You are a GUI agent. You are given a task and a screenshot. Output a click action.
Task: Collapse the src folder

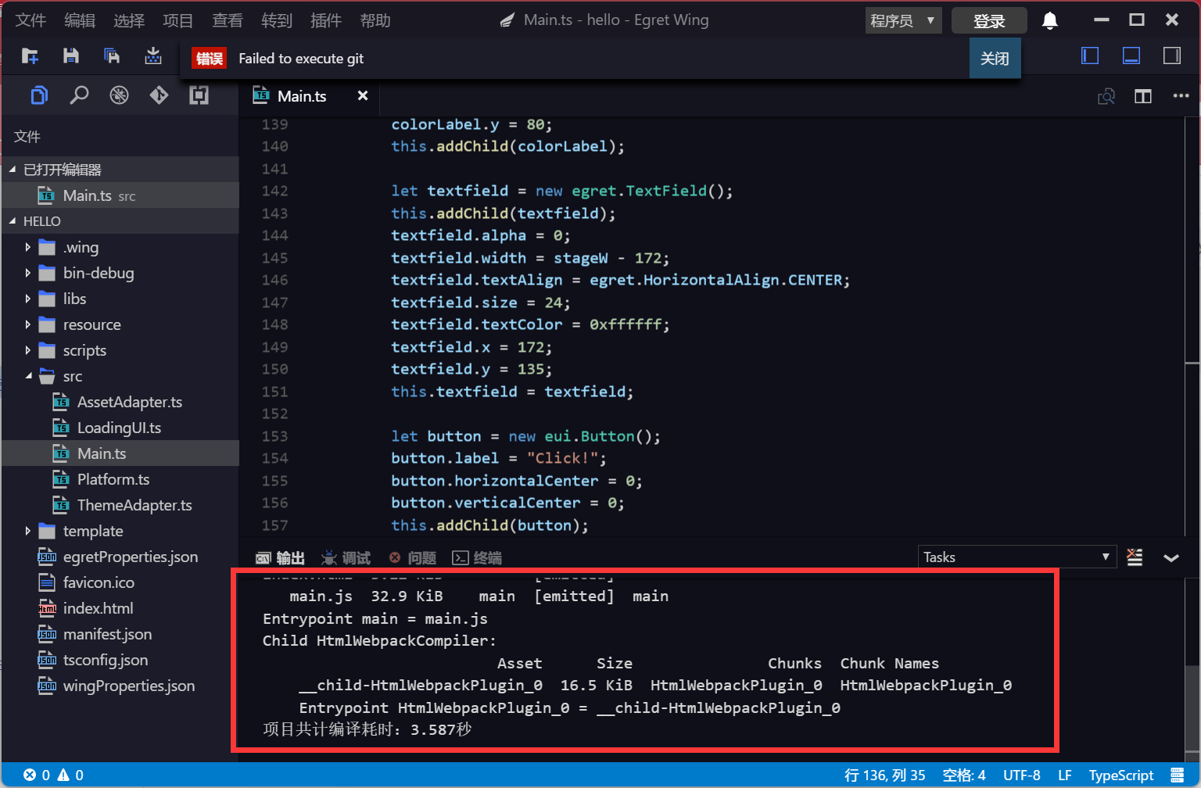click(x=28, y=376)
